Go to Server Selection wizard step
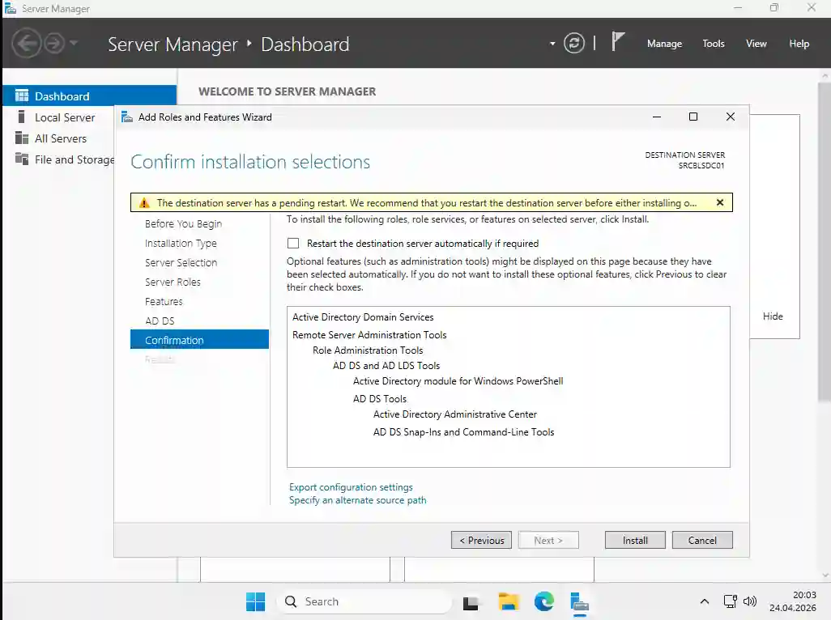The image size is (831, 620). coord(181,262)
